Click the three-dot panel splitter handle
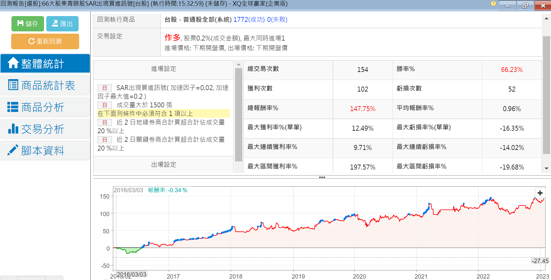Screen dimensions: 551x280 point(322,177)
